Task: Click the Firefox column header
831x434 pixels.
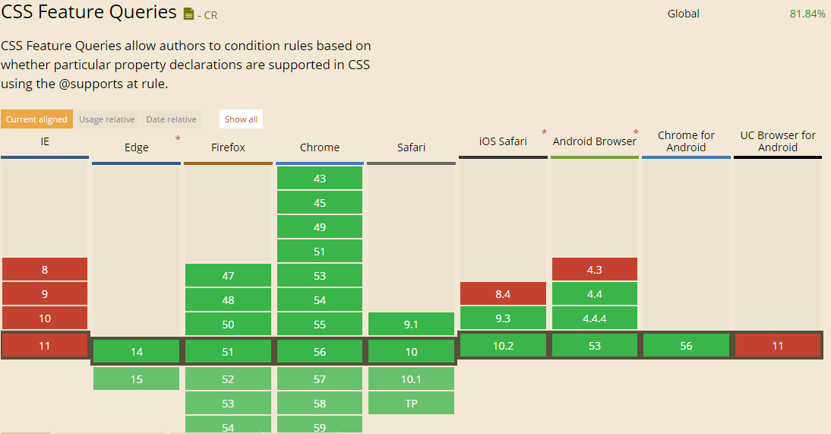Action: click(x=228, y=147)
